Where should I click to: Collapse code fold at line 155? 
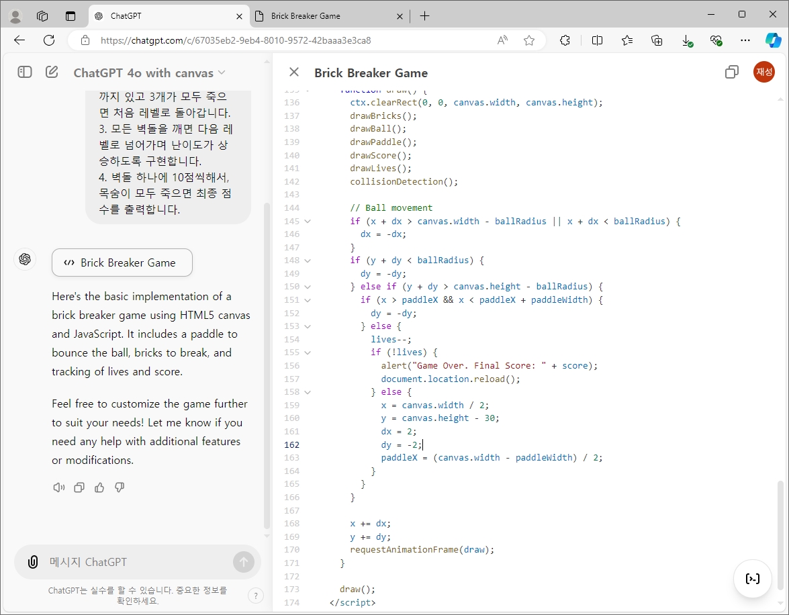tap(308, 352)
